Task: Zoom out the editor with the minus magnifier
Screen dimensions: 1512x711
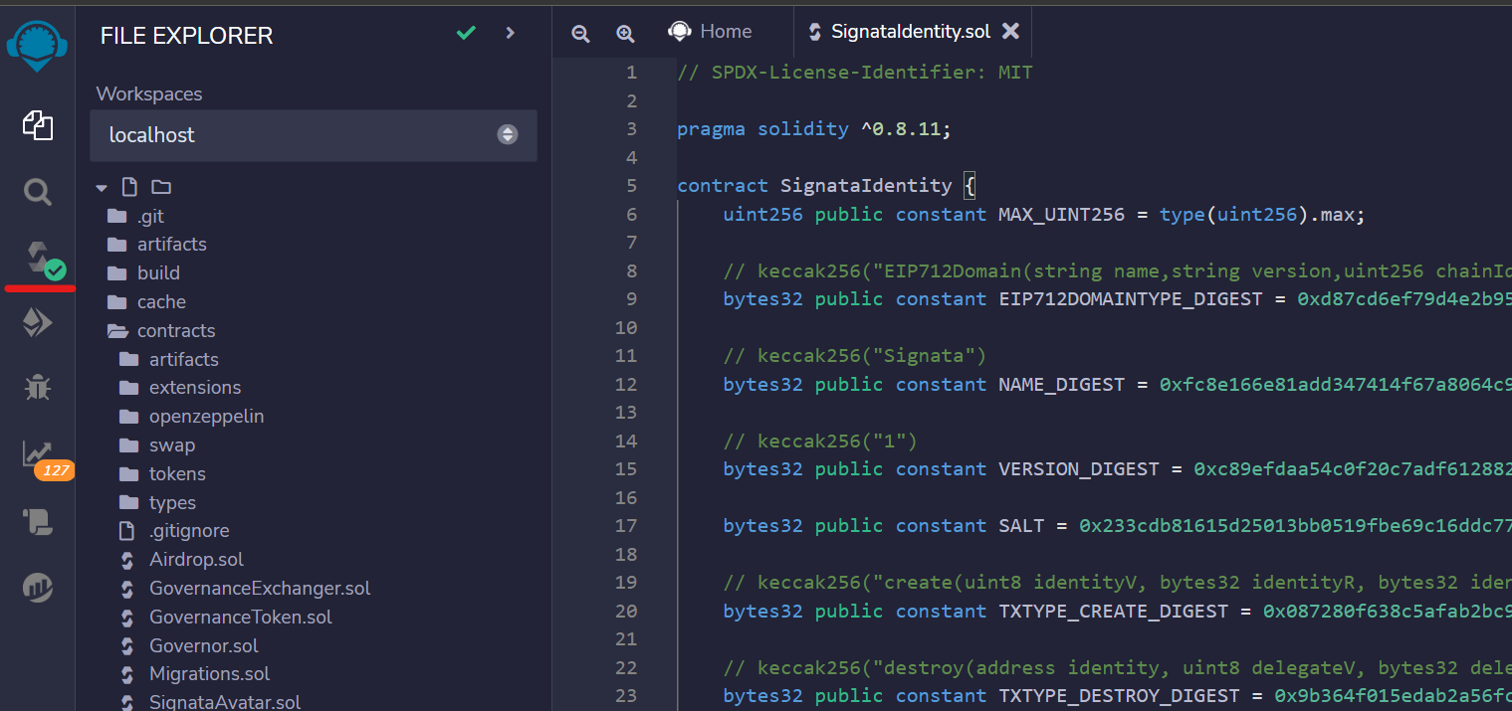Action: pyautogui.click(x=580, y=33)
